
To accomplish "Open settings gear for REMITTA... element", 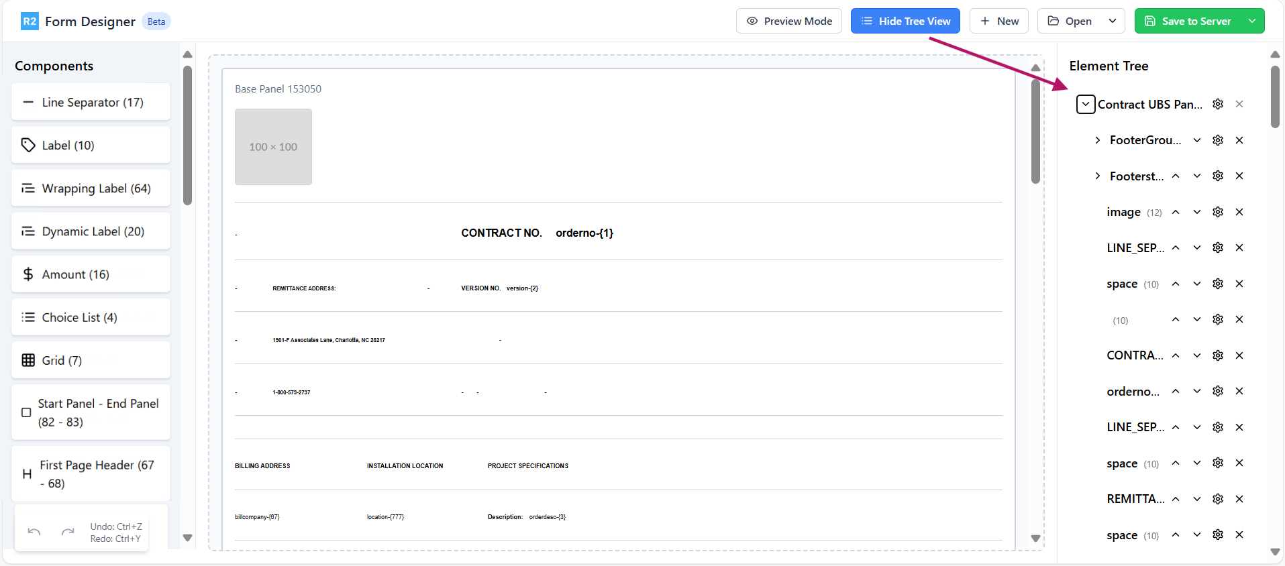I will pos(1218,499).
